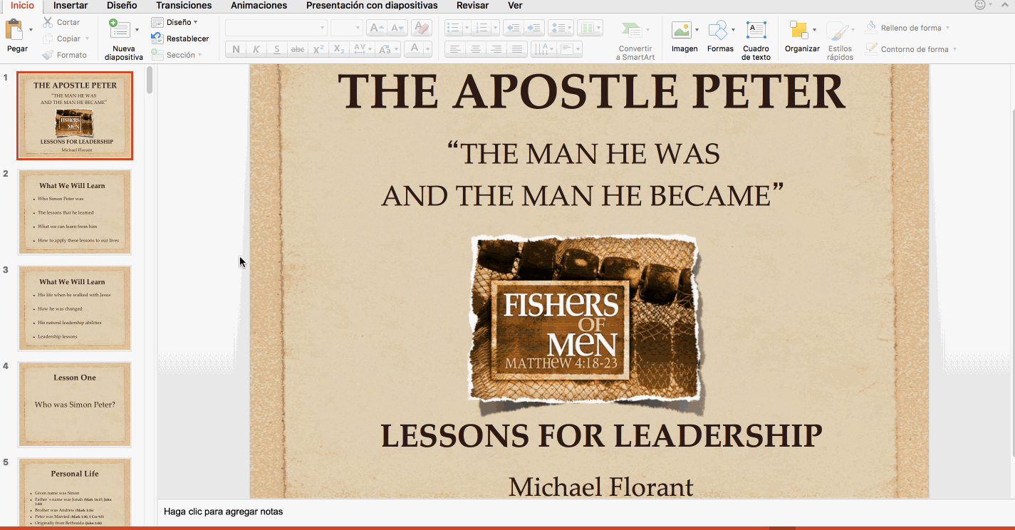Click the Diseño layout icon in the ribbon
Image resolution: width=1015 pixels, height=530 pixels.
(x=157, y=22)
